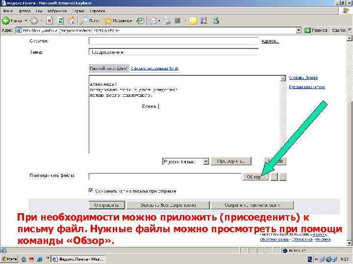Image resolution: width=353 pixels, height=264 pixels.
Task: Click the Обзор browse button
Action: tap(255, 176)
